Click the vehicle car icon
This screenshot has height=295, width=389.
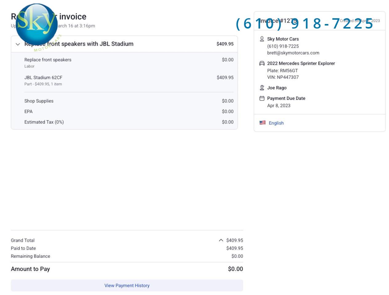tap(262, 63)
